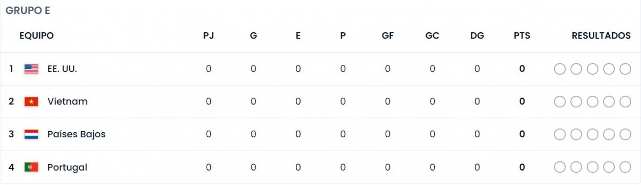
Task: Click the GF column header
Action: click(388, 36)
